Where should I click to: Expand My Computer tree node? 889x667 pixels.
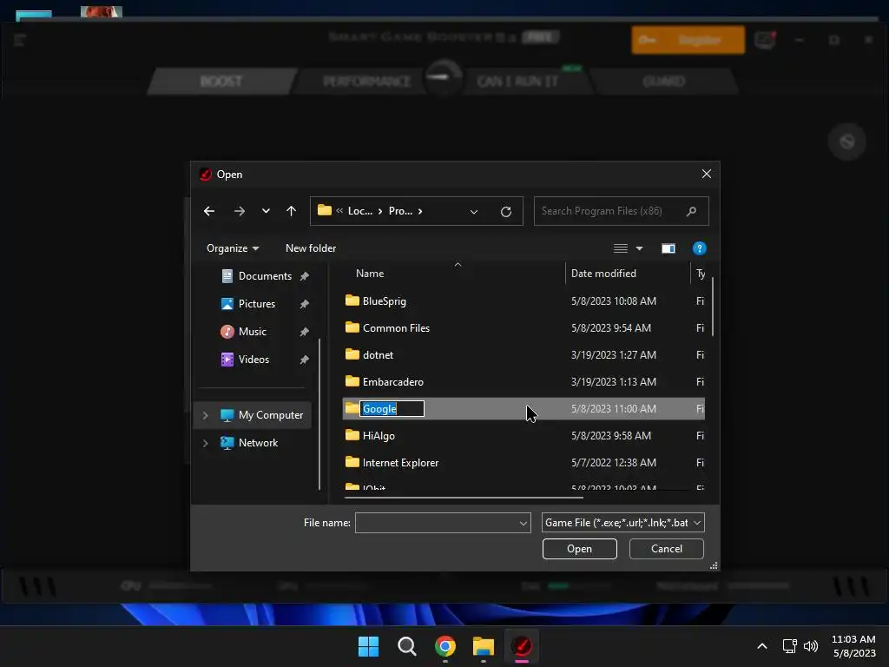tap(205, 415)
